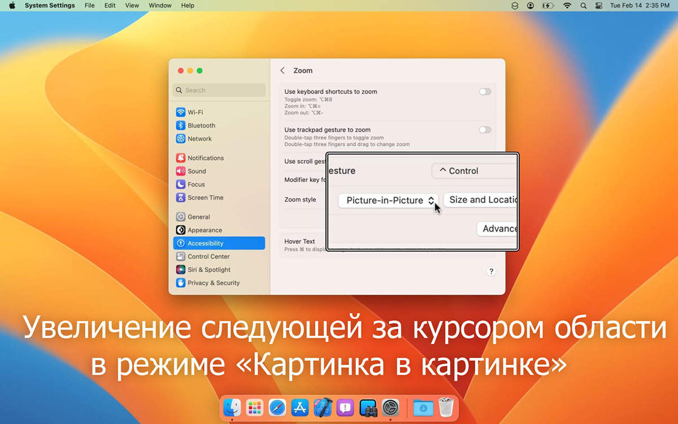
Task: Open the View menu
Action: pyautogui.click(x=132, y=6)
